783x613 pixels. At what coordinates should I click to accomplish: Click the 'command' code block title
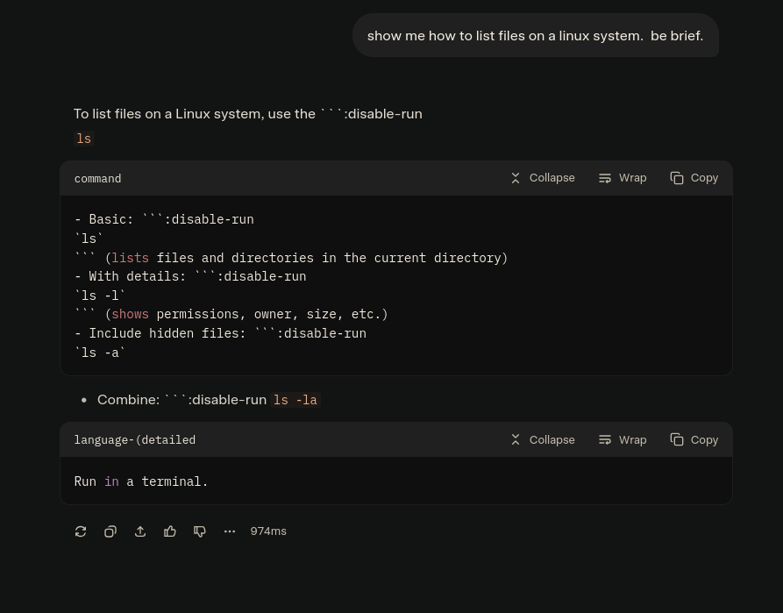[97, 178]
